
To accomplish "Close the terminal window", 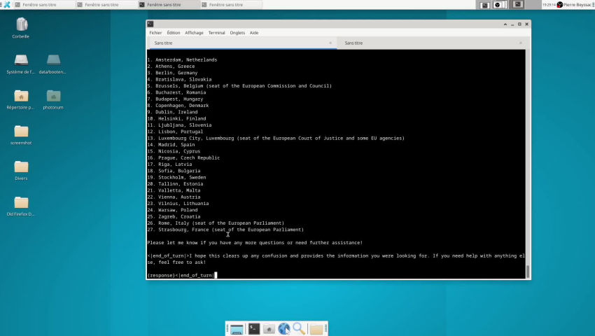I will [x=526, y=24].
